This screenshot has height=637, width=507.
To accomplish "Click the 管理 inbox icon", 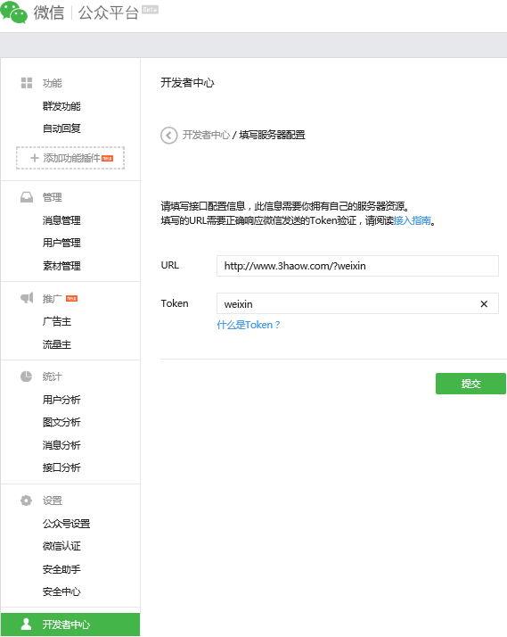I will 27,197.
